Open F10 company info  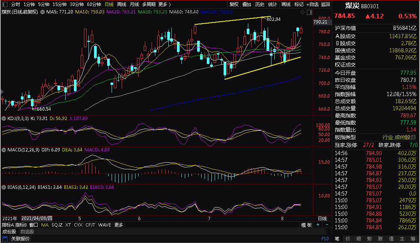[325, 239]
